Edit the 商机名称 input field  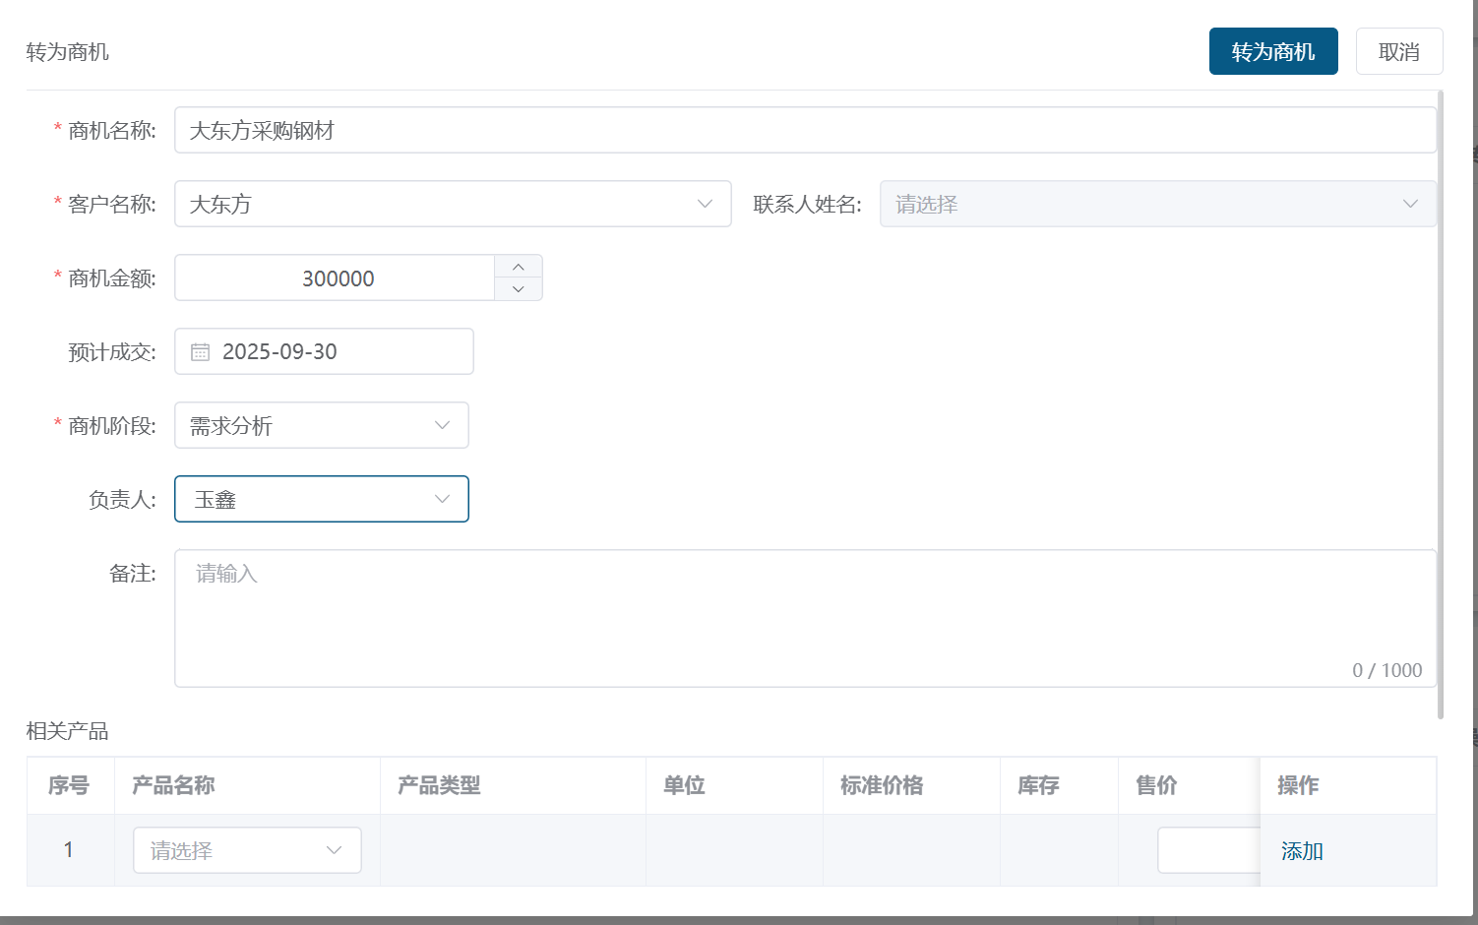tap(805, 130)
